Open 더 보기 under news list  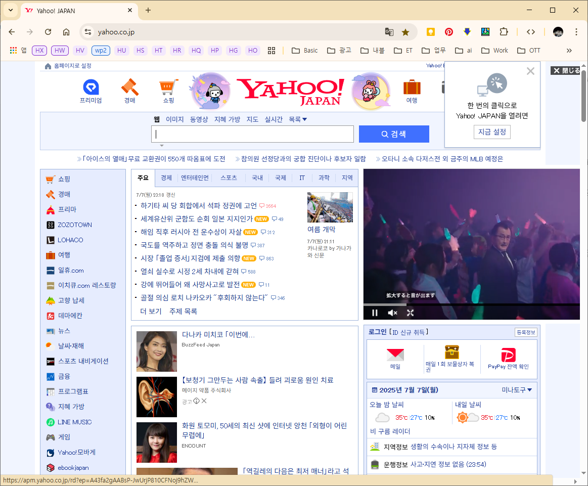(151, 311)
